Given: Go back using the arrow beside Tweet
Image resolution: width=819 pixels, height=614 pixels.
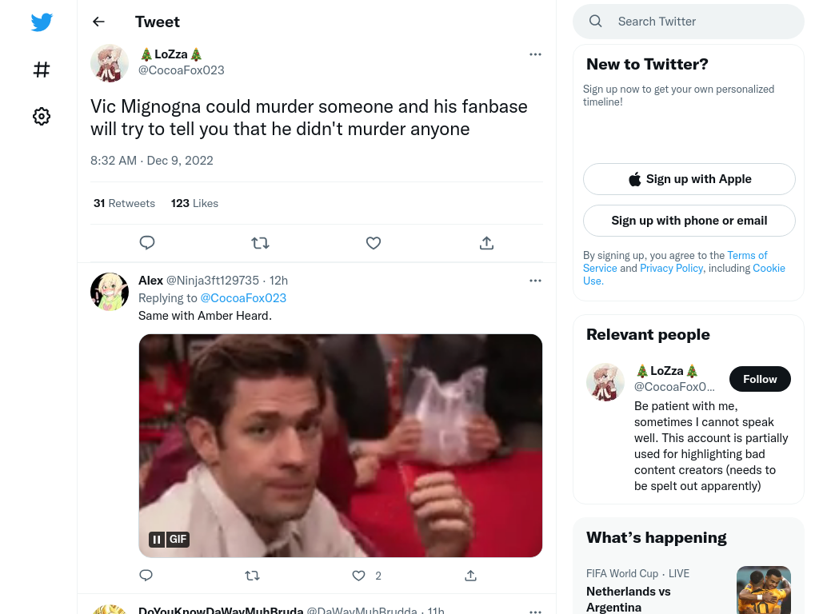Looking at the screenshot, I should click(98, 22).
